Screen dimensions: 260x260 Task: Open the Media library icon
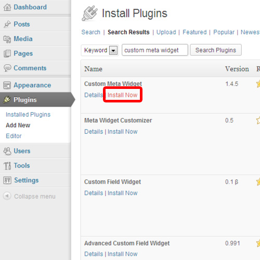pyautogui.click(x=7, y=39)
